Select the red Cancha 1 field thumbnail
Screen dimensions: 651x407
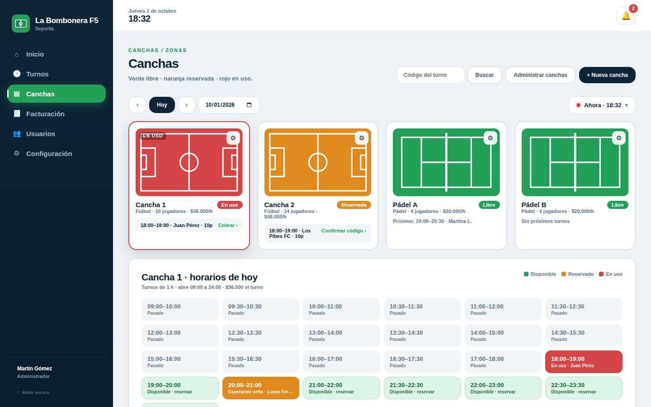click(189, 162)
